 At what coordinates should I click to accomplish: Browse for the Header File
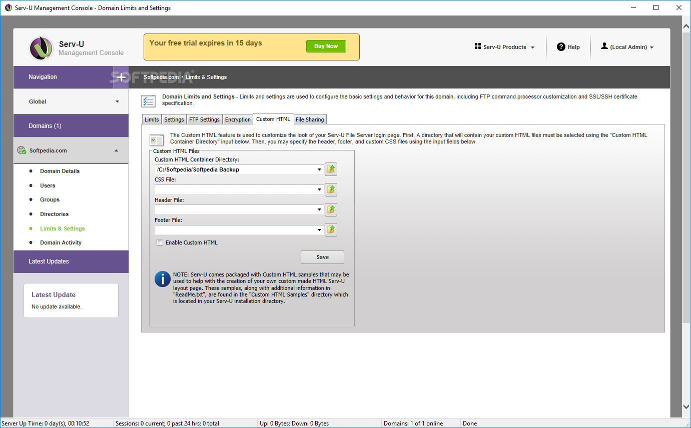click(331, 209)
